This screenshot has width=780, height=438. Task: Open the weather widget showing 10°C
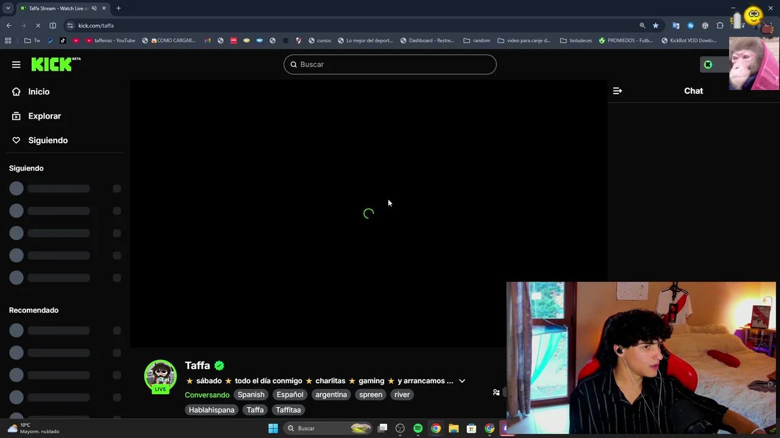34,428
